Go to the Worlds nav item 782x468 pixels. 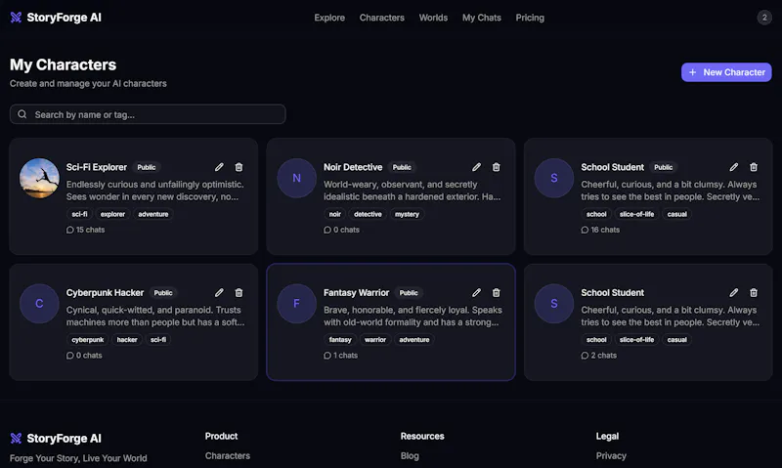click(x=433, y=18)
